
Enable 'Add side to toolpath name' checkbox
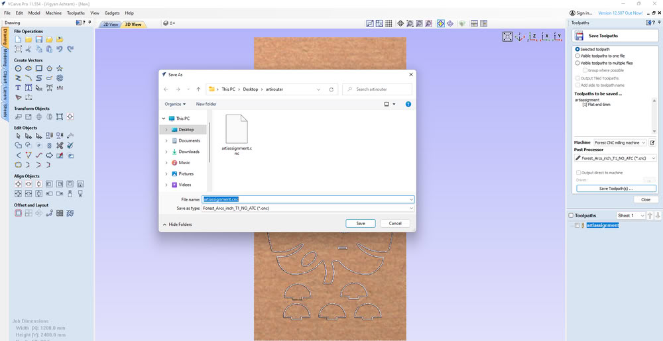coord(577,85)
